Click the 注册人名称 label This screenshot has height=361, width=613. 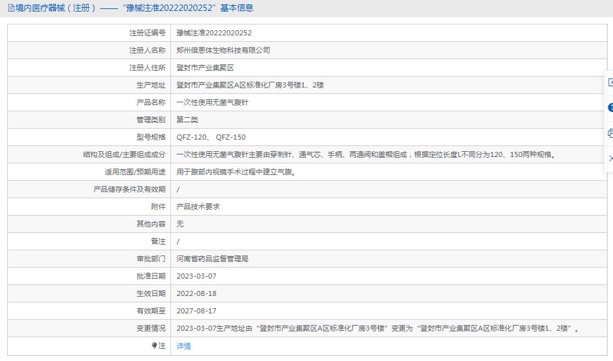coord(147,50)
